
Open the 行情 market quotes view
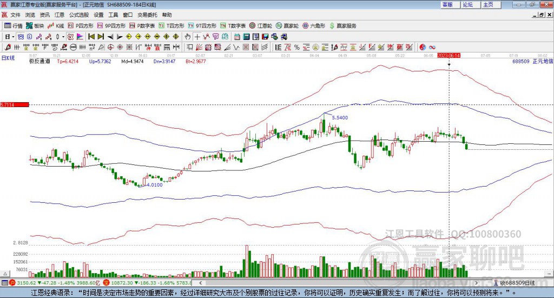[13, 26]
